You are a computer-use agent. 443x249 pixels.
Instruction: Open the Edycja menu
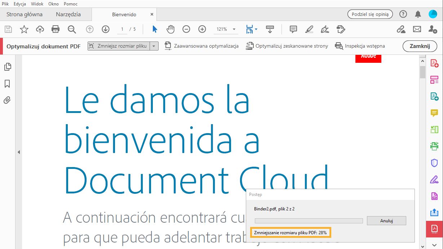(x=19, y=4)
